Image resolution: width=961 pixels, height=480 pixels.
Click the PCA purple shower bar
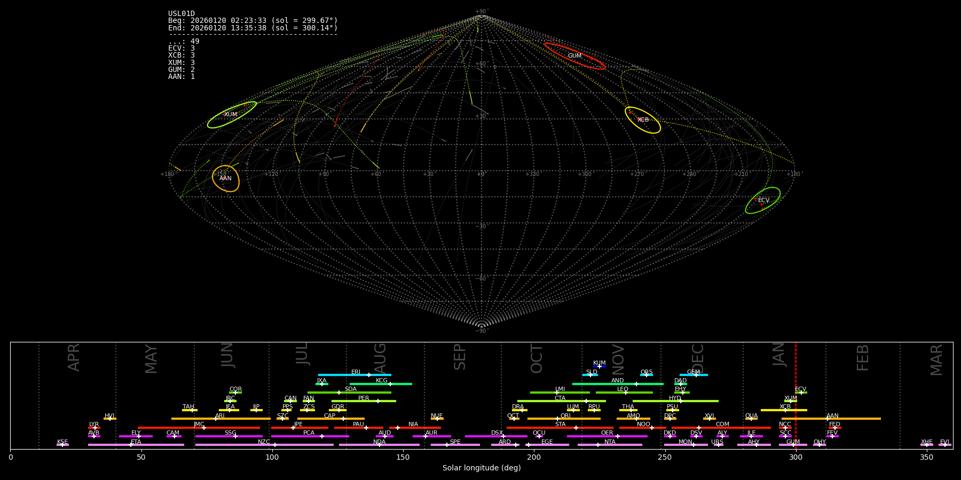click(310, 436)
